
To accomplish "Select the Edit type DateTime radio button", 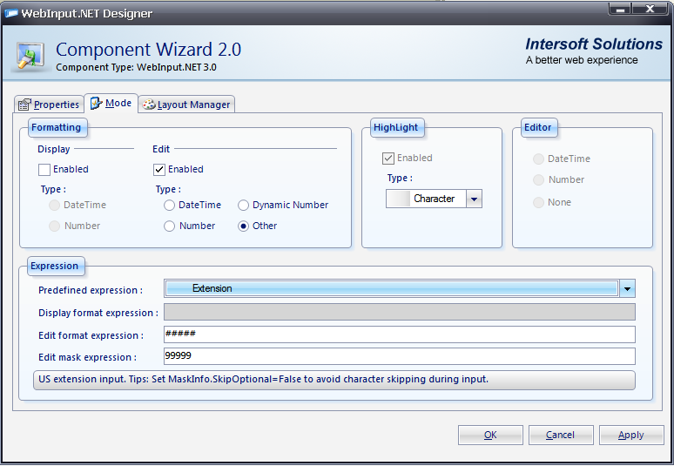I will click(170, 206).
